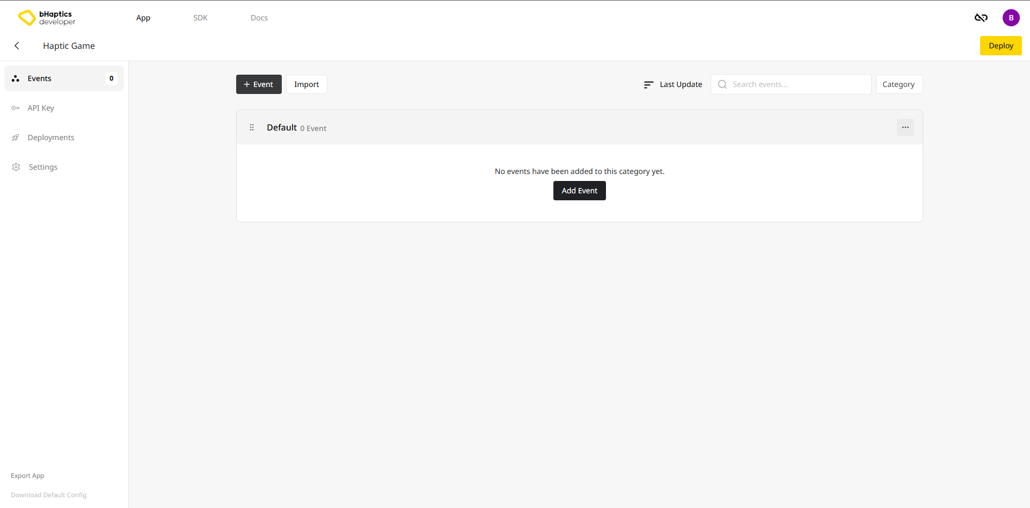Switch to the SDK tab
The image size is (1030, 508).
click(200, 18)
